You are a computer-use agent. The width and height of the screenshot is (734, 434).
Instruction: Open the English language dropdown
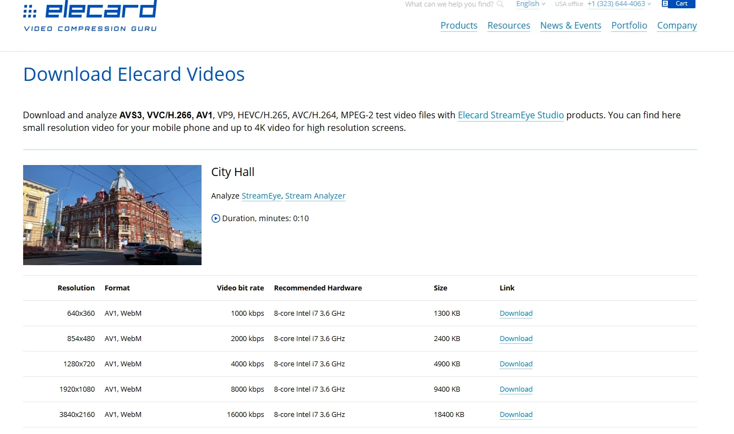tap(531, 4)
